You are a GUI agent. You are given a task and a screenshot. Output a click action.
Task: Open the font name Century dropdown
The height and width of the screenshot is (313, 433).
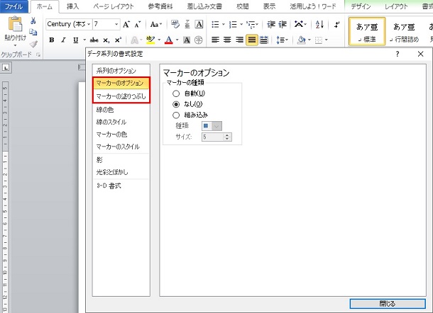click(x=89, y=24)
